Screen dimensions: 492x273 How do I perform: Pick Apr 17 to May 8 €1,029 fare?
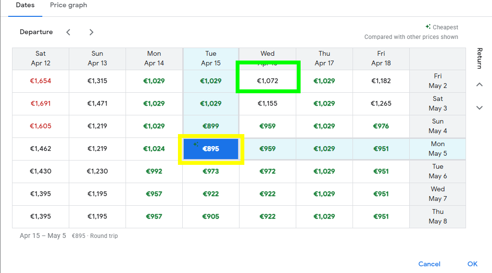[x=325, y=216]
